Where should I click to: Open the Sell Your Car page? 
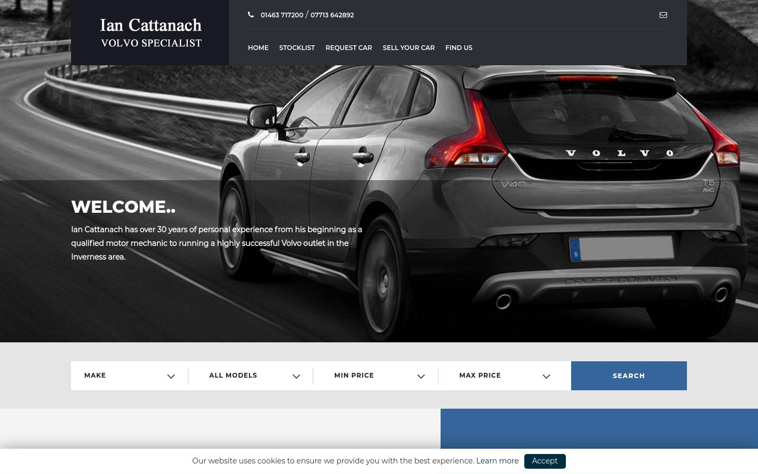click(x=408, y=48)
